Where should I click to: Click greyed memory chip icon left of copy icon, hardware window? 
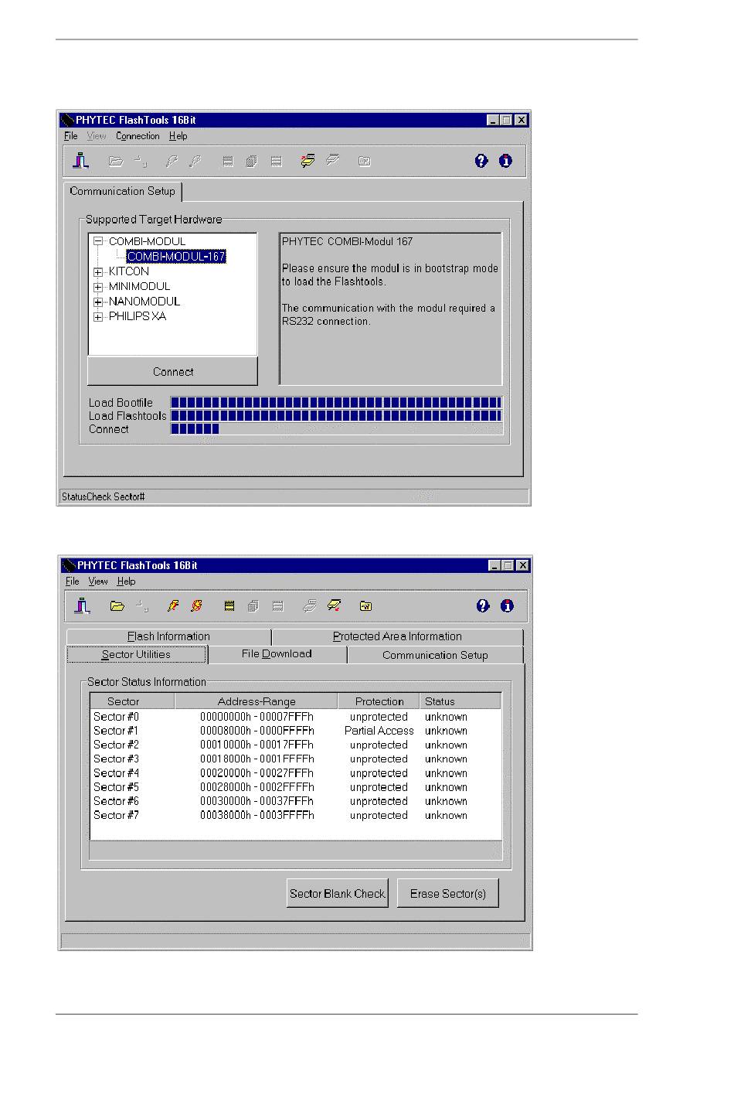pos(228,162)
